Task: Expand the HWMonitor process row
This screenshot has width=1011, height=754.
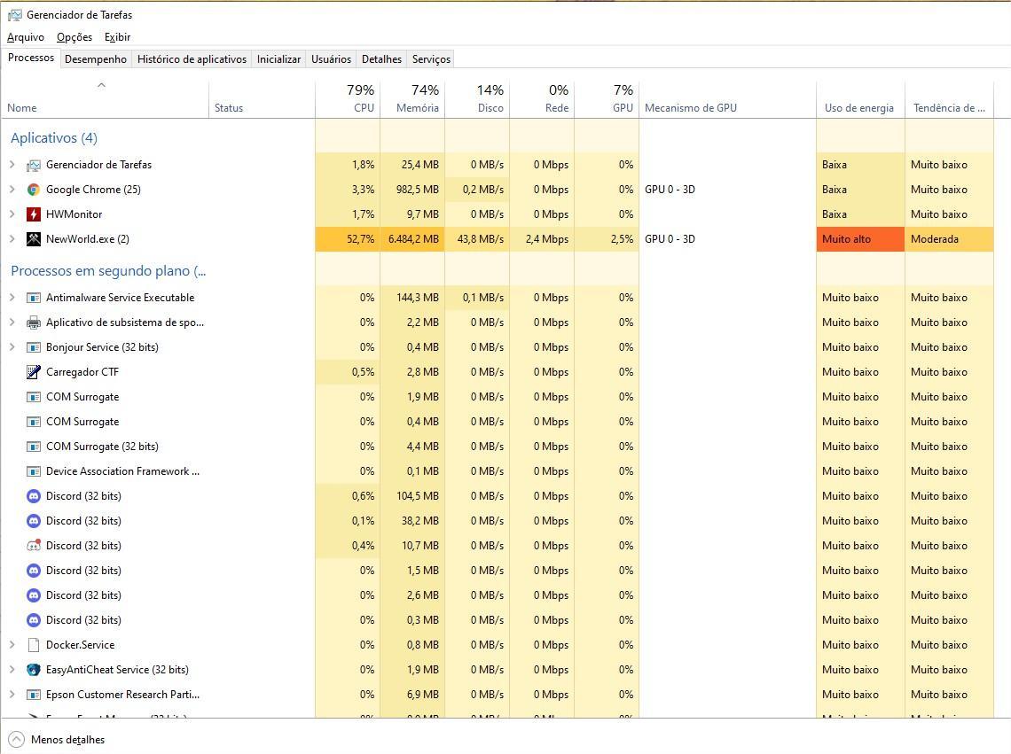Action: [12, 214]
